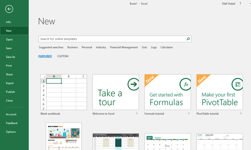Image resolution: width=251 pixels, height=150 pixels.
Task: Open the Account page
Action: point(14,114)
